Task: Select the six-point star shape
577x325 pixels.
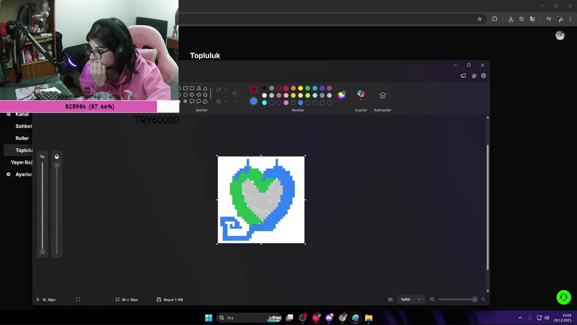Action: pyautogui.click(x=185, y=101)
